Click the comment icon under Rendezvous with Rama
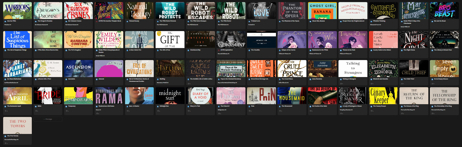This screenshot has width=462, height=147. point(97,114)
